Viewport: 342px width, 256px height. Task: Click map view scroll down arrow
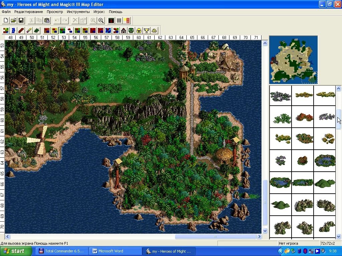coord(265,231)
